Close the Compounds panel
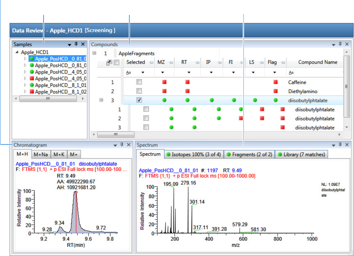 [x=347, y=44]
